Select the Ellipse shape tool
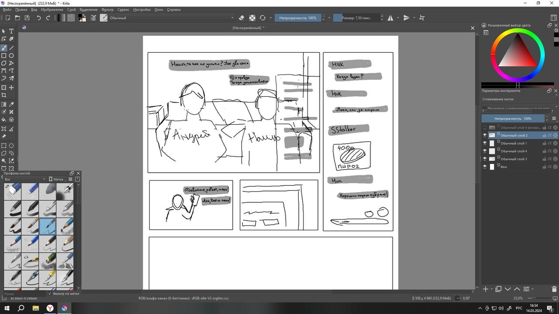 click(x=11, y=56)
